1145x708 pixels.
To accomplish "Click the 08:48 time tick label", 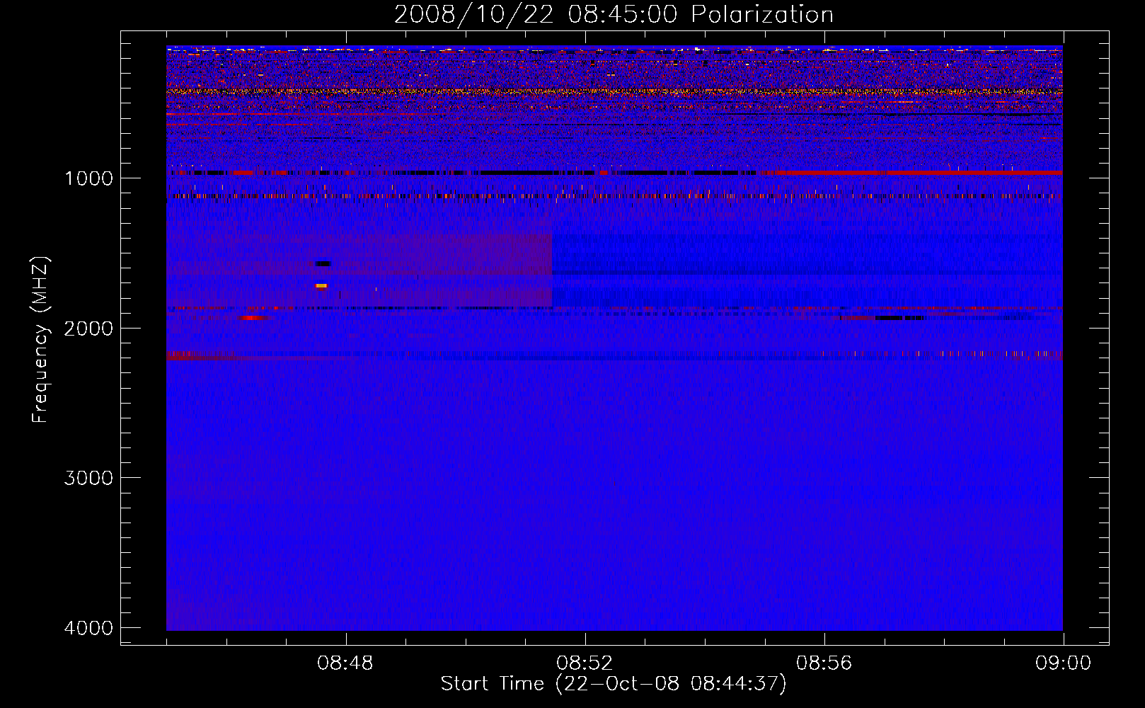I will 345,663.
